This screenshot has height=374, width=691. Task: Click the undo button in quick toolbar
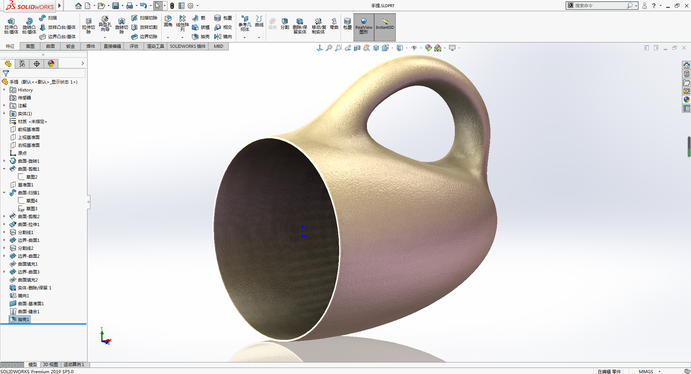point(143,6)
